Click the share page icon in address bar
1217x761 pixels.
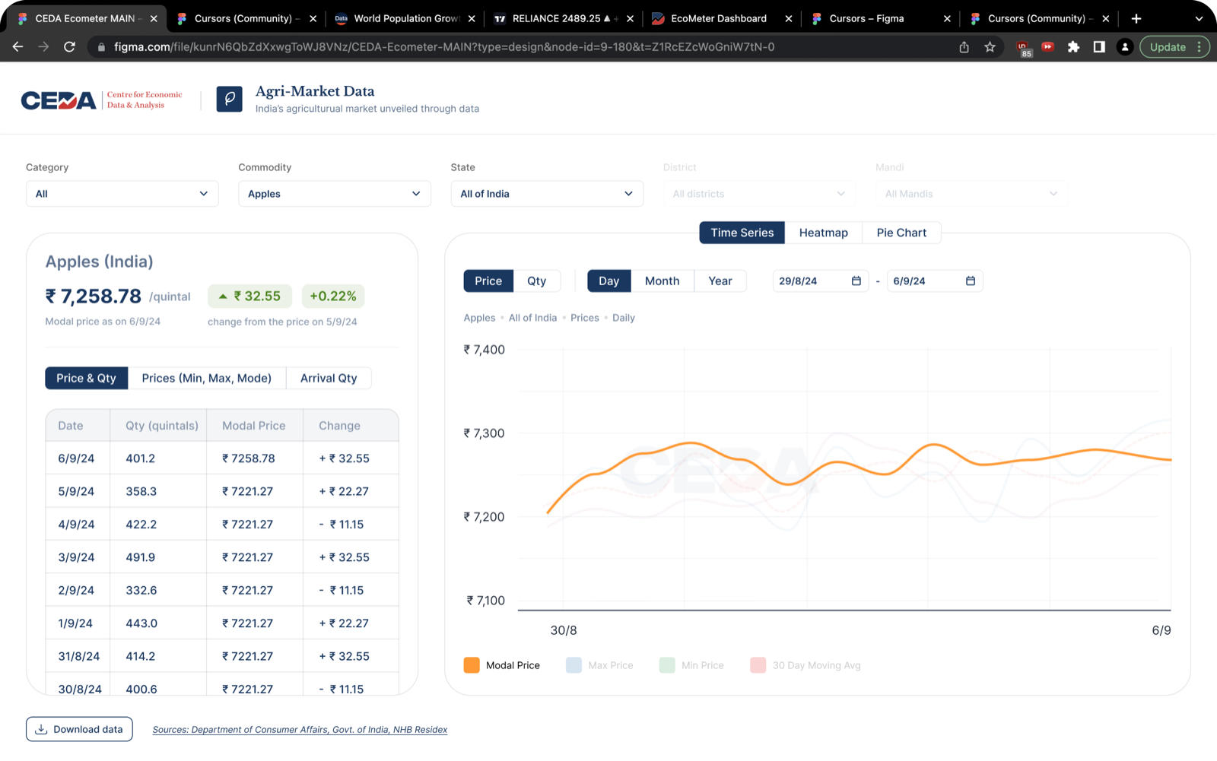(964, 47)
